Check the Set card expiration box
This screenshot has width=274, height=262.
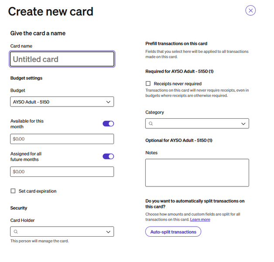(x=13, y=191)
